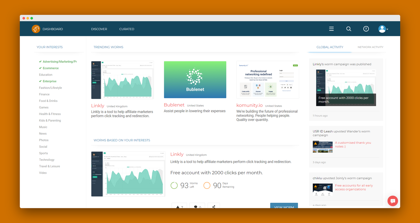Select the Health & Fitness interest
The image size is (420, 223).
(x=50, y=114)
